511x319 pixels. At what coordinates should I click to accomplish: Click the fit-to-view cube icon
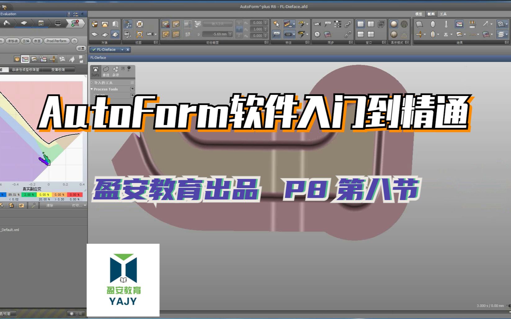140,24
